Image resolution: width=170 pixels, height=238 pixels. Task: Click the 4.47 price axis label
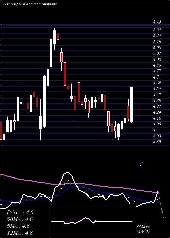coord(157,95)
